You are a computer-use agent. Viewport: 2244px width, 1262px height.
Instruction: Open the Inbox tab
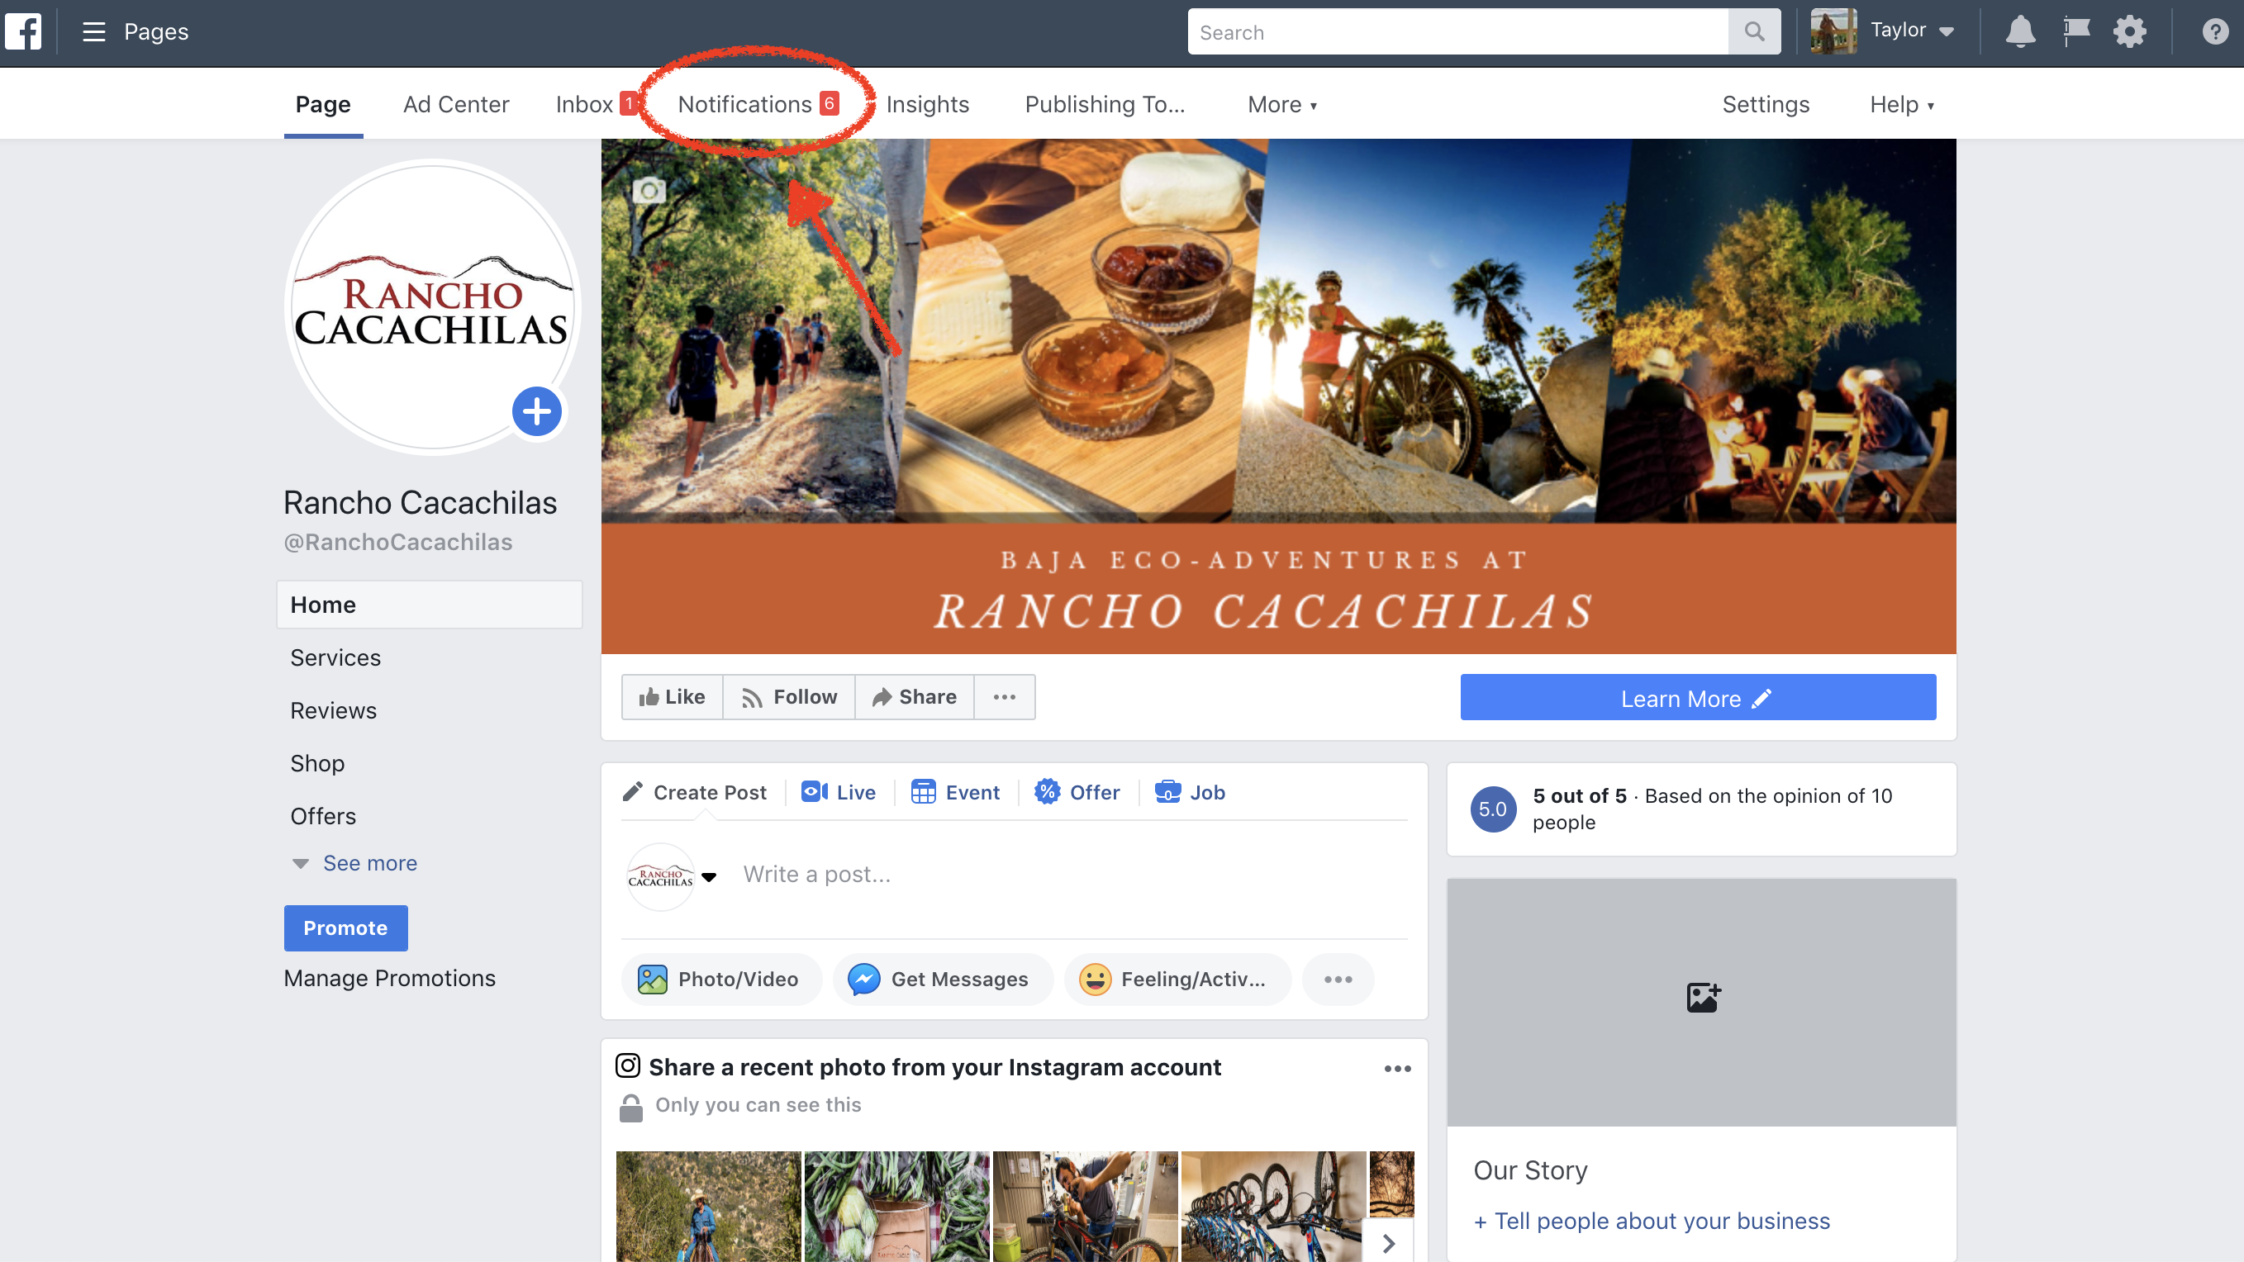[x=595, y=105]
